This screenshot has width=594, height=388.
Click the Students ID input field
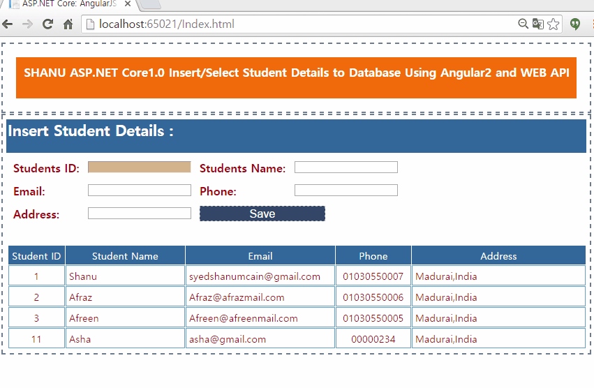coord(140,167)
